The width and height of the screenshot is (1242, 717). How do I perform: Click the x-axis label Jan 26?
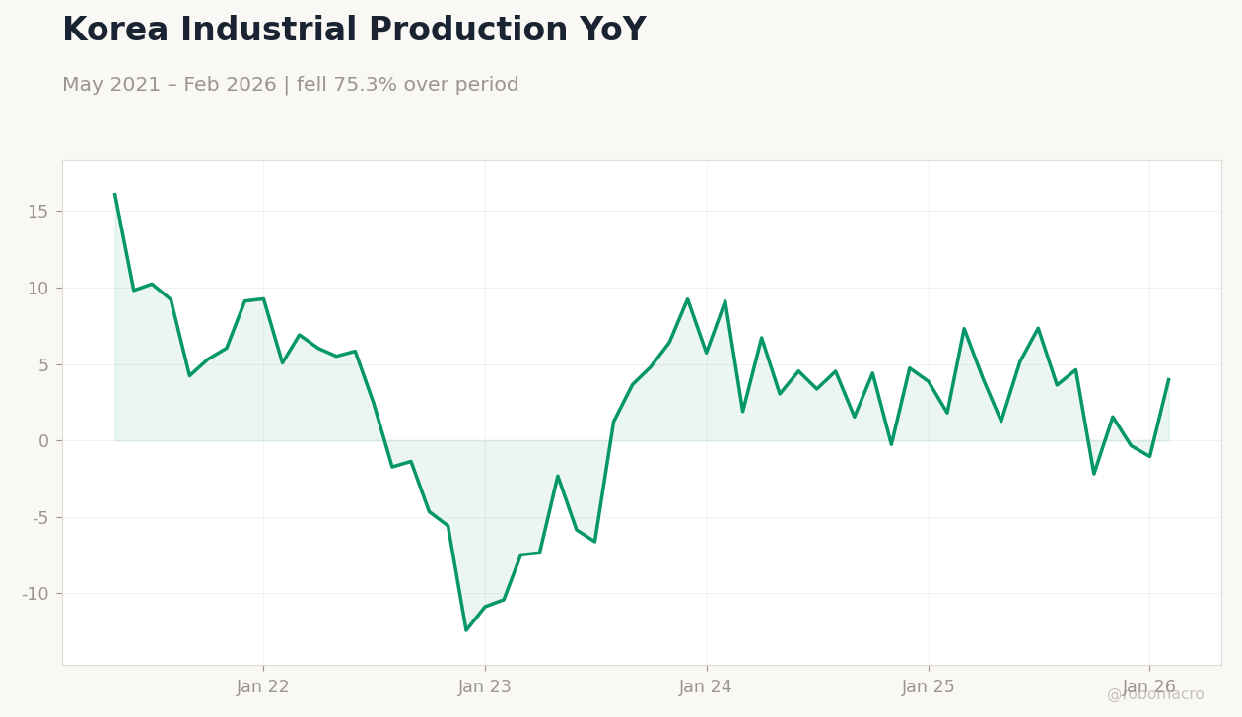pyautogui.click(x=1149, y=687)
